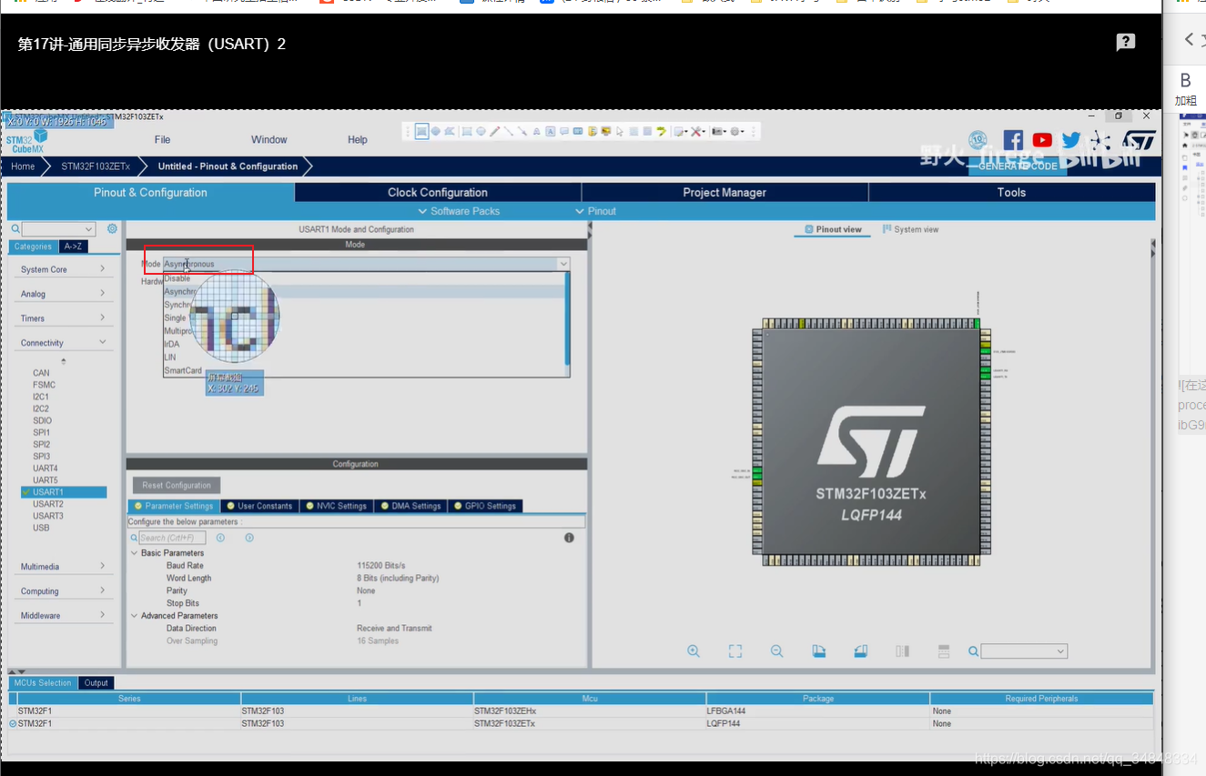Toggle vertical split view icon

click(x=902, y=651)
